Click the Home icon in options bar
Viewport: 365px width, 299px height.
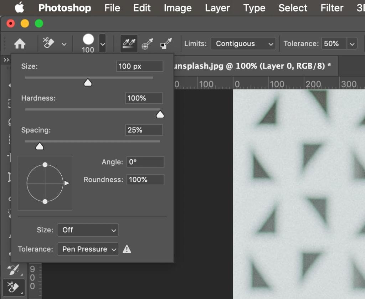tap(20, 44)
